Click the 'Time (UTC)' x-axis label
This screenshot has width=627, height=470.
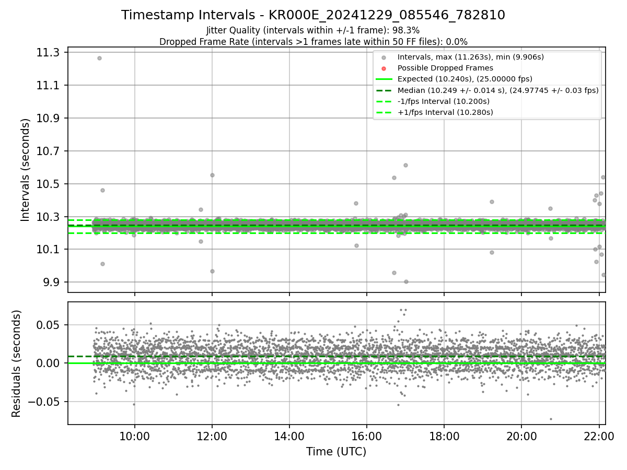[x=336, y=452]
